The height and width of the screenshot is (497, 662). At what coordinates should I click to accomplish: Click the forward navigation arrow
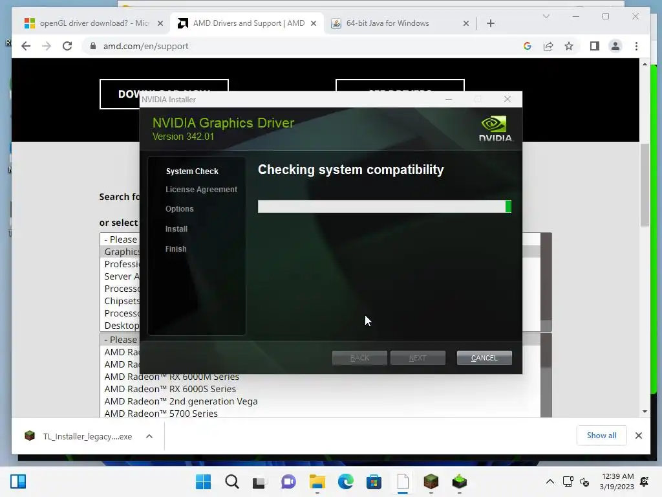pos(47,46)
